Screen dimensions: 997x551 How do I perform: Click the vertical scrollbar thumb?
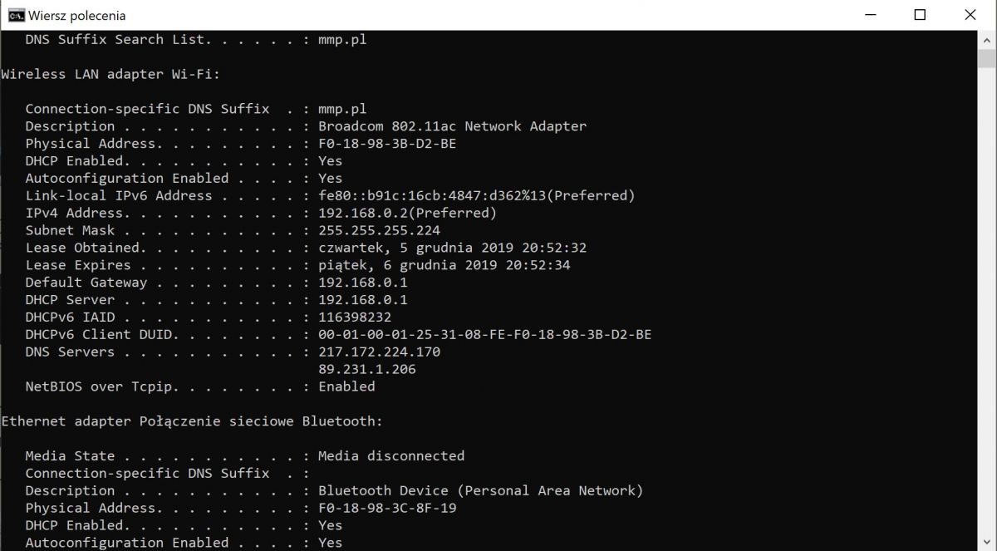pyautogui.click(x=988, y=58)
